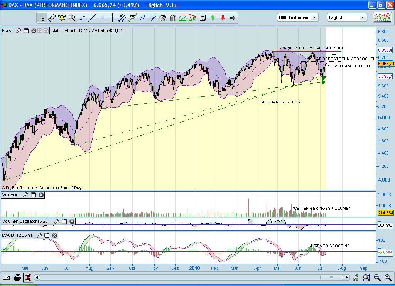395x286 pixels.
Task: Select the Fibonacci retracement tool
Action: point(132,18)
